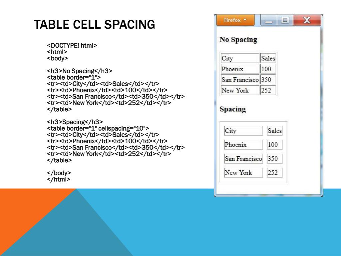Select '252' cell in No Spacing table
This screenshot has width=341, height=256.
click(x=268, y=90)
